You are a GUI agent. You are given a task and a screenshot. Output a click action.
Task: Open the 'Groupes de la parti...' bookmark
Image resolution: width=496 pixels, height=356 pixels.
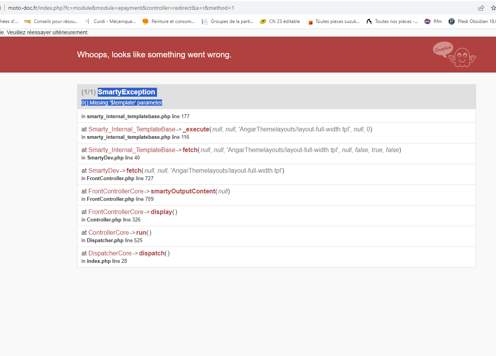pyautogui.click(x=228, y=21)
